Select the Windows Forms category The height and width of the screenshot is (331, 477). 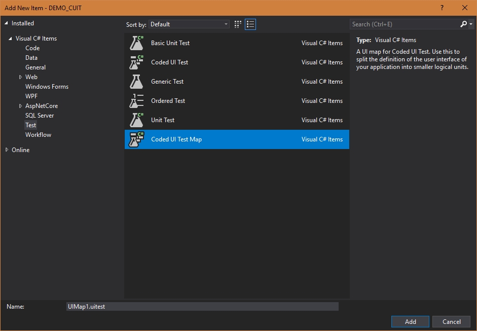(x=47, y=87)
